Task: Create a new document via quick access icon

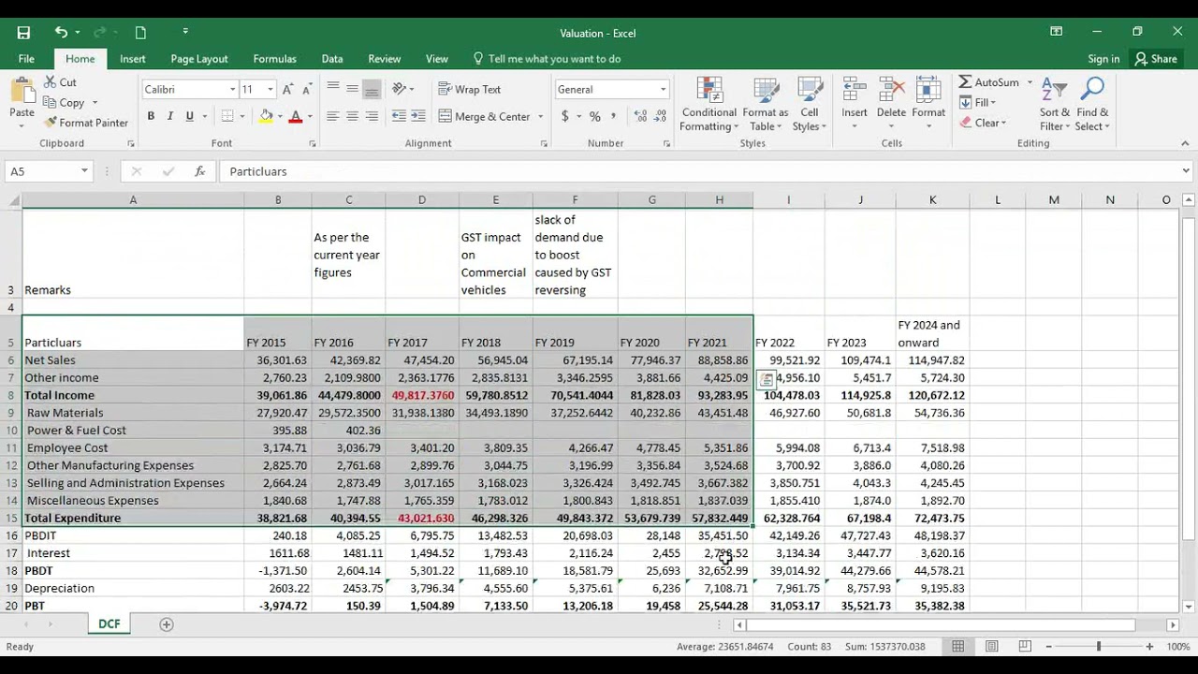Action: (x=140, y=33)
